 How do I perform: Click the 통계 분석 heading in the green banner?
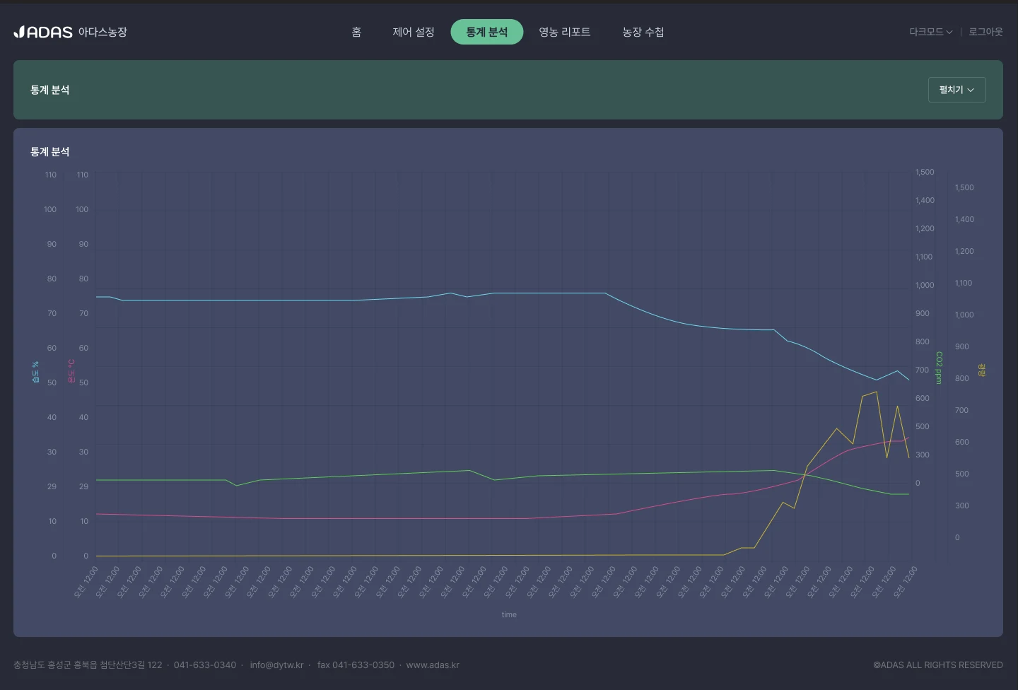[x=49, y=90]
